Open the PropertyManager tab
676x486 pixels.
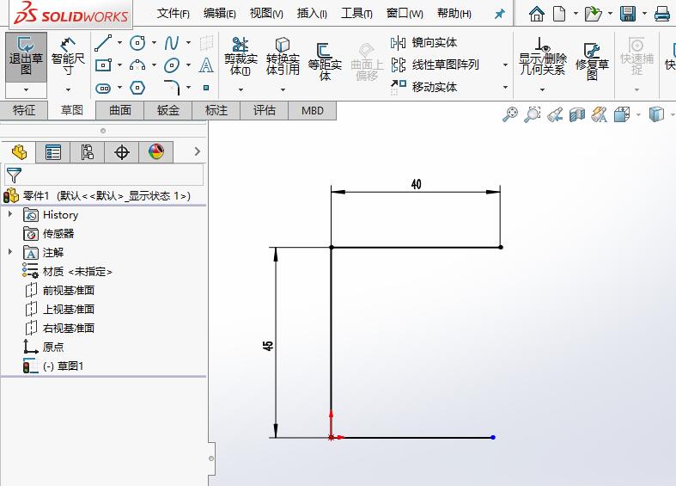[53, 152]
